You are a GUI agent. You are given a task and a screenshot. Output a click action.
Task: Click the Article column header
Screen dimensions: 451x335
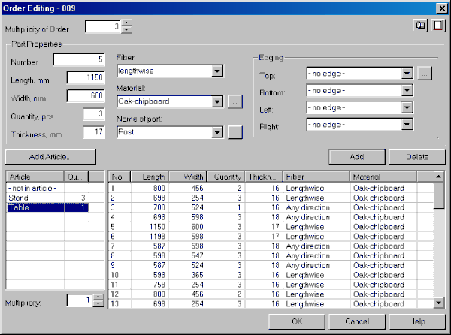pos(35,177)
